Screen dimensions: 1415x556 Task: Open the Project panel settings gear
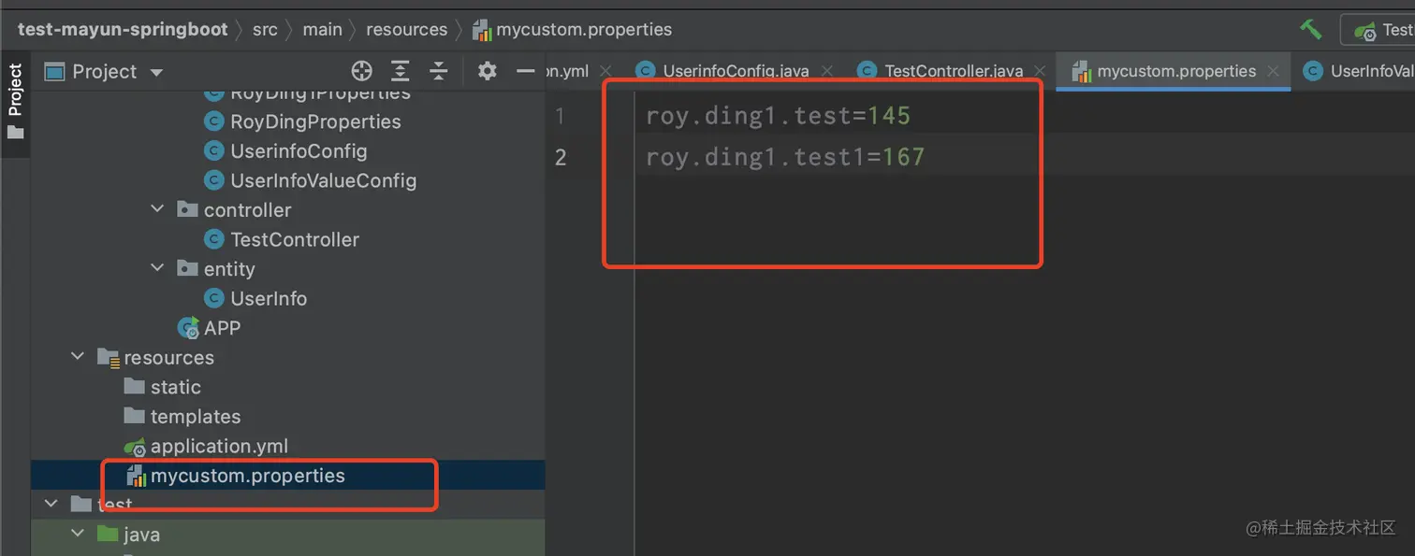click(487, 71)
